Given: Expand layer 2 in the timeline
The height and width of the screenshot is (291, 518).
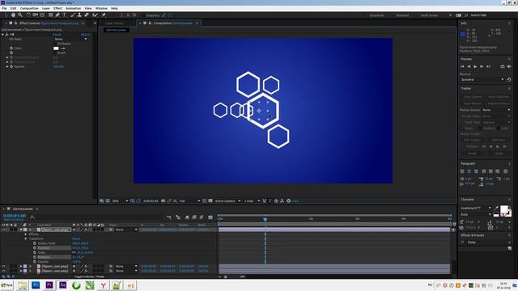Looking at the screenshot, I should (x=21, y=266).
